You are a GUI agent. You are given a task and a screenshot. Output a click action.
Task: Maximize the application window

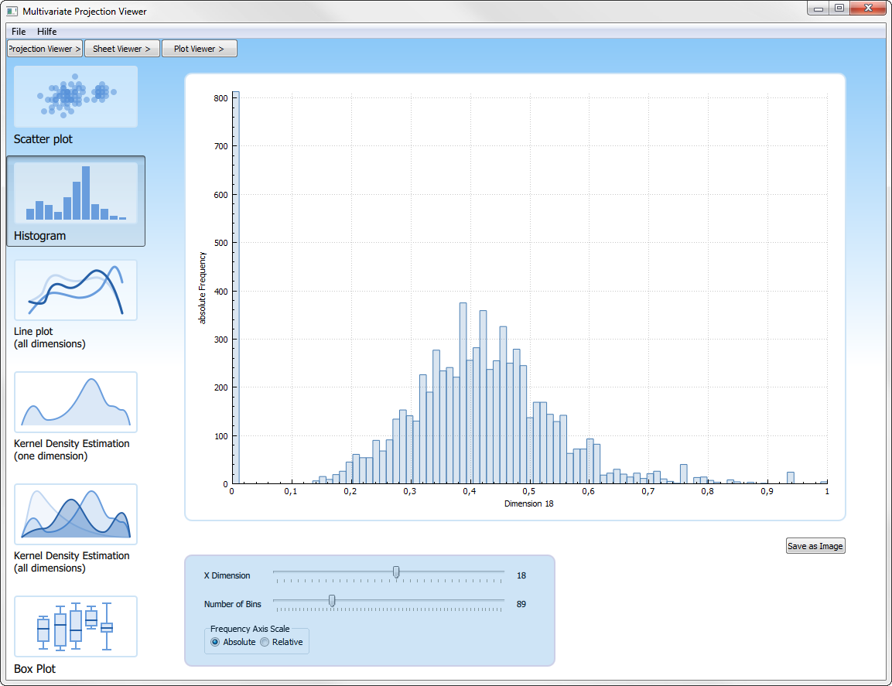coord(839,9)
